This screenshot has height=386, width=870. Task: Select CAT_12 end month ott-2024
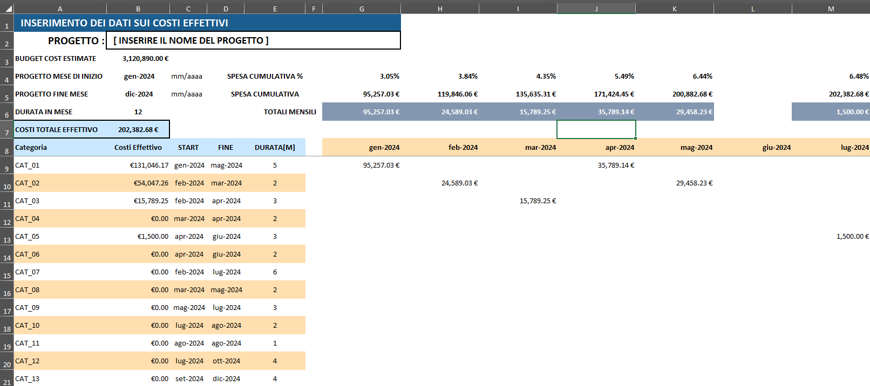tap(226, 361)
